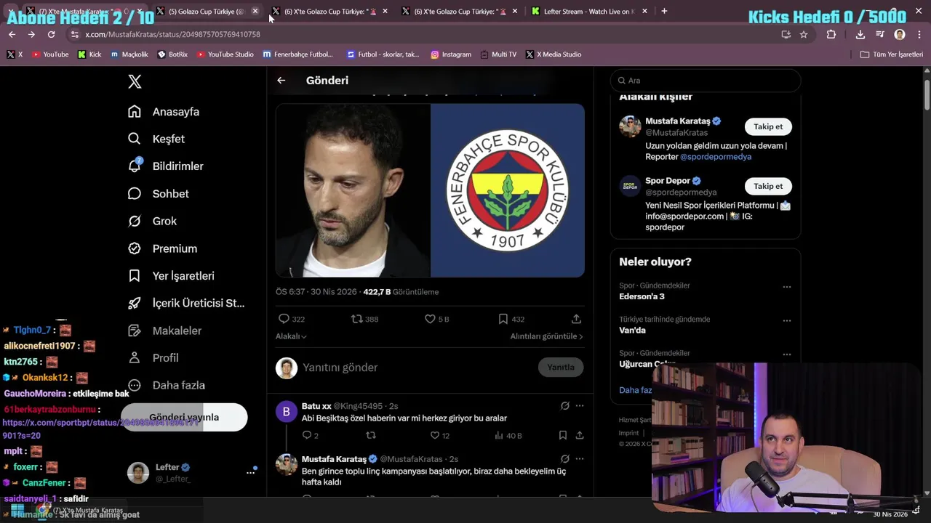This screenshot has width=931, height=523.
Task: Open the Chrome profile avatar
Action: (900, 34)
